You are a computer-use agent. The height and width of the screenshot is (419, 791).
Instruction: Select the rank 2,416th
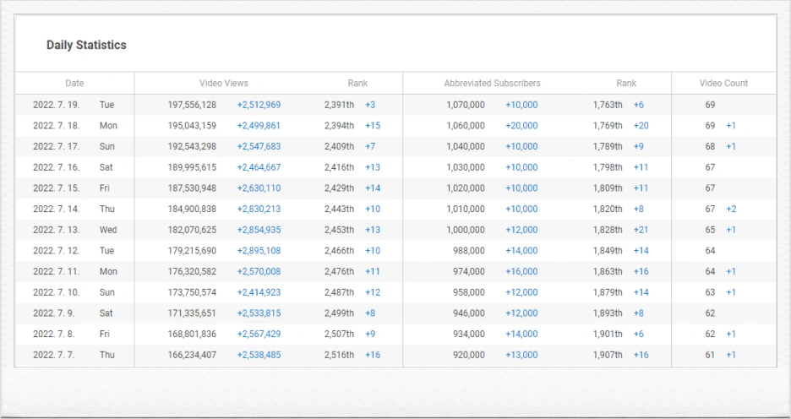tap(339, 167)
